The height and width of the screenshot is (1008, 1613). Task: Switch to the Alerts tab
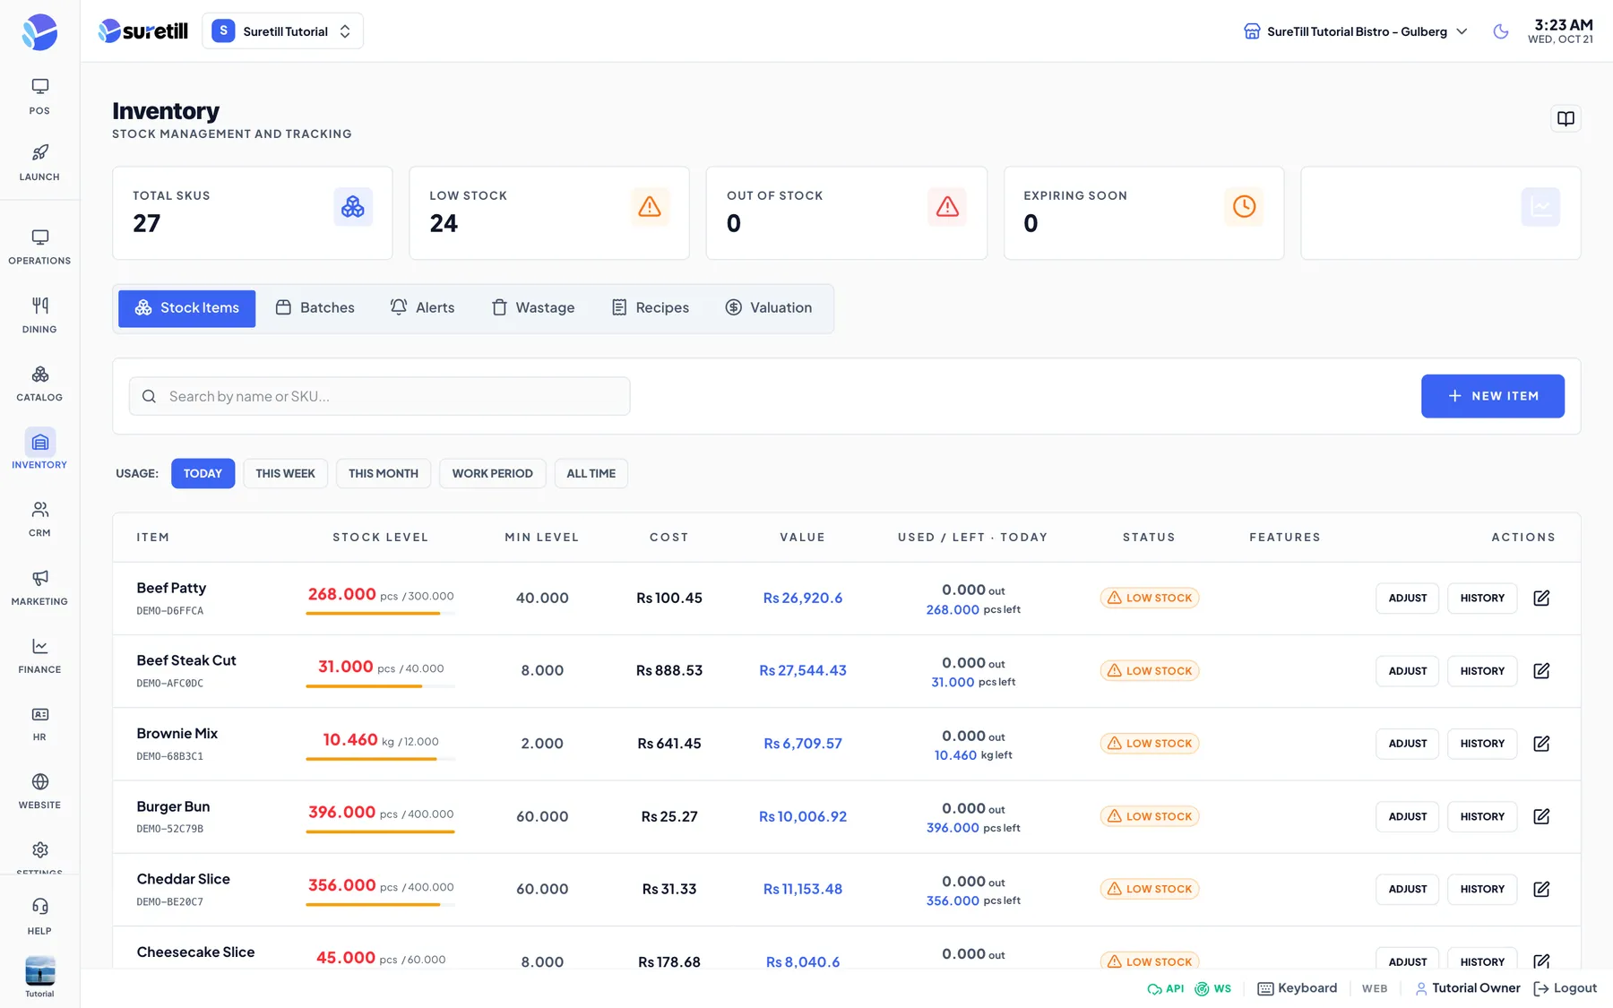coord(422,308)
